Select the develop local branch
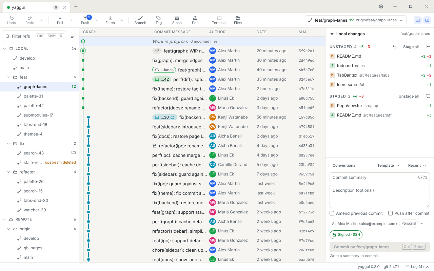 click(x=39, y=58)
